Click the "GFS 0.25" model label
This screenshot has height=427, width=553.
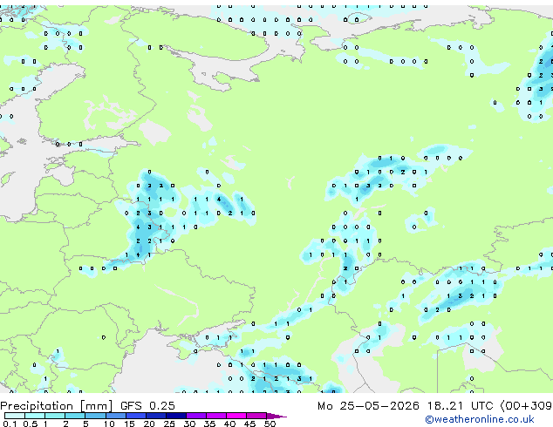(147, 405)
